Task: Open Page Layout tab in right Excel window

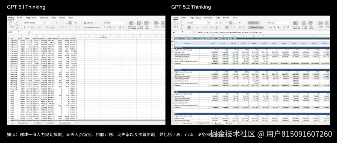Action: pyautogui.click(x=195, y=18)
